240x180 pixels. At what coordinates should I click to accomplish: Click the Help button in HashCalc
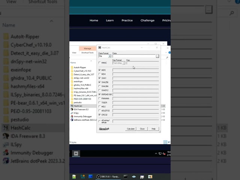[x=153, y=129]
